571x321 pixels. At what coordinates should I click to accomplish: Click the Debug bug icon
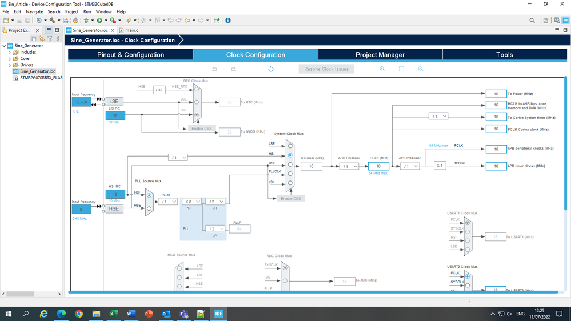(86, 21)
